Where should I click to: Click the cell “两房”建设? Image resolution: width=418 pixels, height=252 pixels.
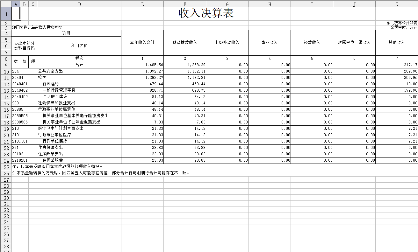click(79, 97)
